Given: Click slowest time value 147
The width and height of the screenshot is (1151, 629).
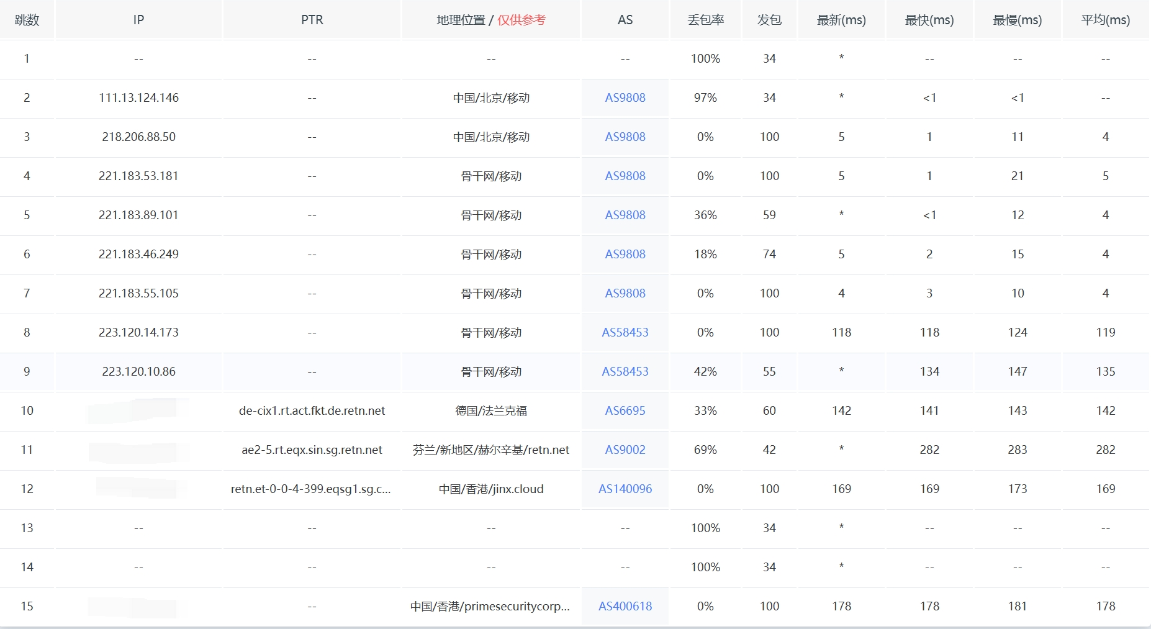Looking at the screenshot, I should point(1018,371).
